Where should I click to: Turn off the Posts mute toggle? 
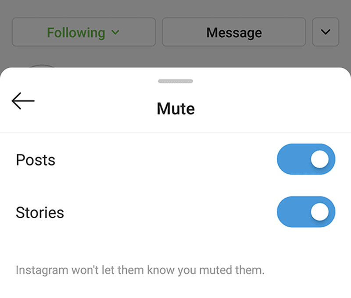click(306, 159)
